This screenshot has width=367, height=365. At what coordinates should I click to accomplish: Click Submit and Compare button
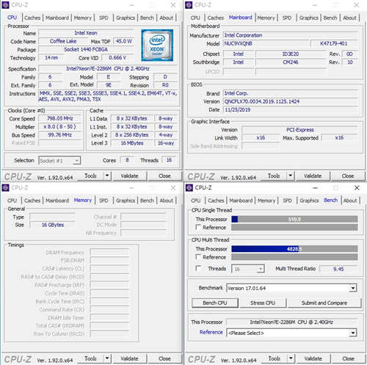tap(324, 303)
